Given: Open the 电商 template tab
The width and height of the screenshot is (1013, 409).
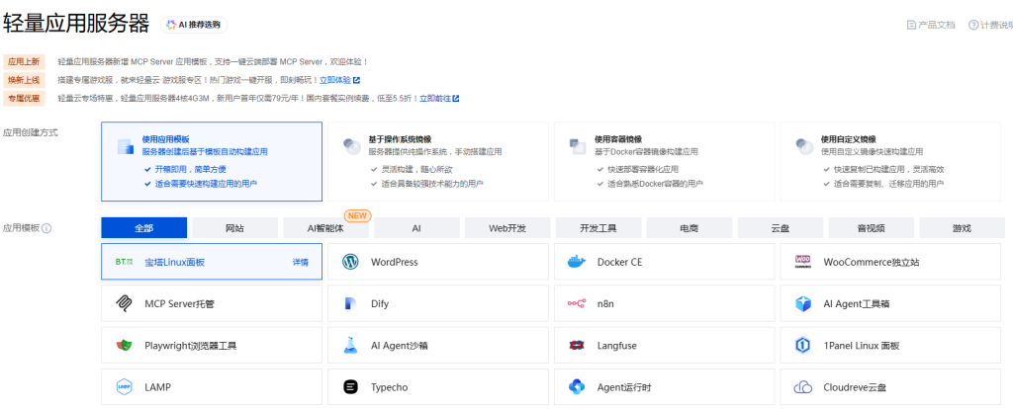Looking at the screenshot, I should click(x=690, y=228).
